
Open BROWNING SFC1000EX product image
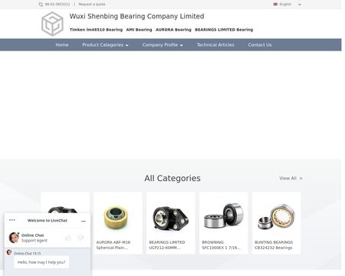pos(224,216)
